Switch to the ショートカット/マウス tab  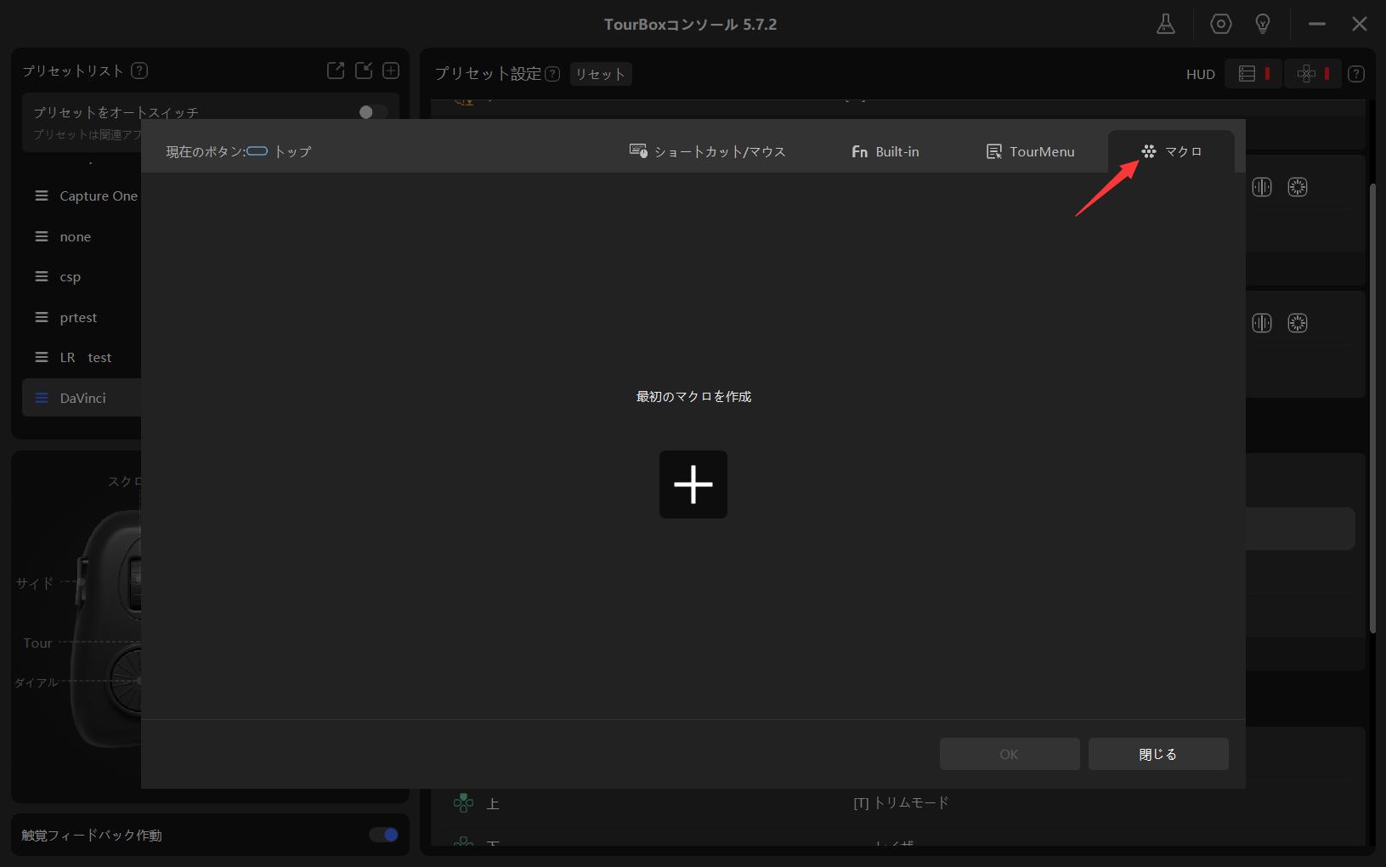tap(707, 151)
